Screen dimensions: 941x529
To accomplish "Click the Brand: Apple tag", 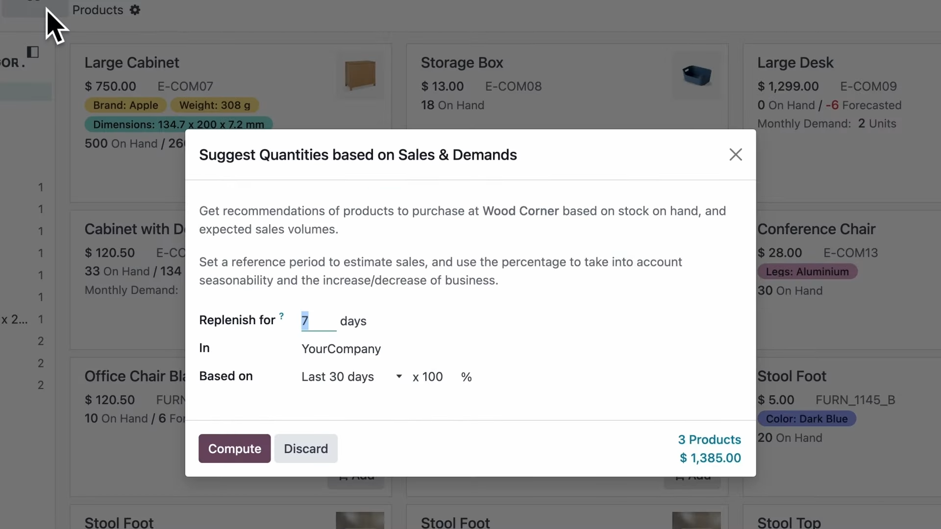I will click(125, 105).
